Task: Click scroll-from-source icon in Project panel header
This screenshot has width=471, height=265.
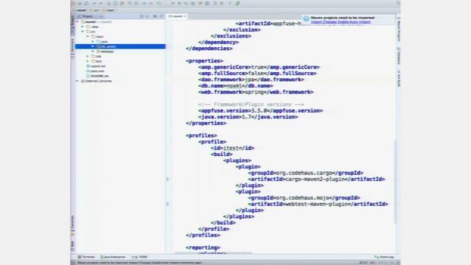Action: point(141,16)
